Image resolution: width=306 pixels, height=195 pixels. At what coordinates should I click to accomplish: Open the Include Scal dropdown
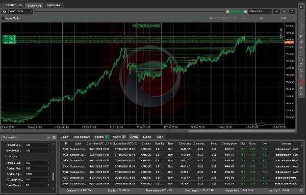click(x=37, y=163)
